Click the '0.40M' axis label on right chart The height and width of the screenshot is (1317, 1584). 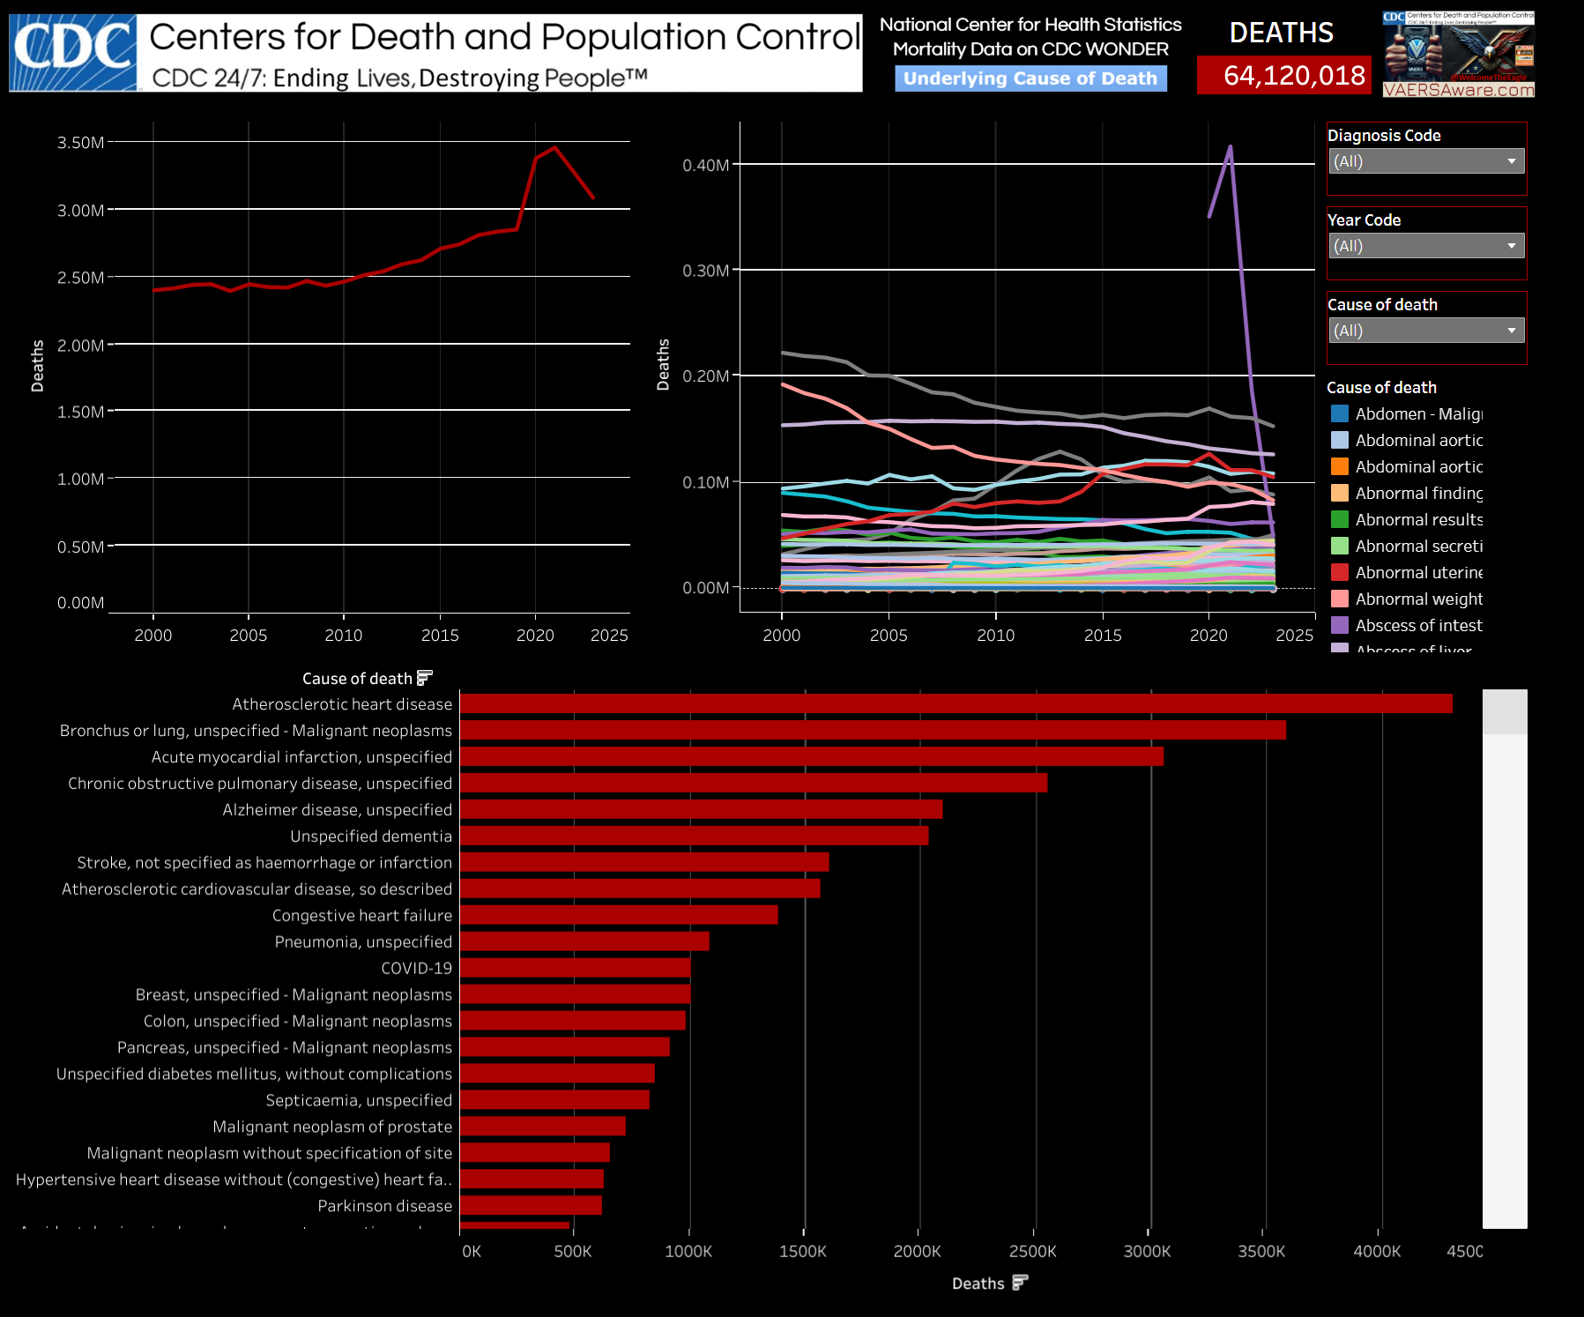[705, 165]
